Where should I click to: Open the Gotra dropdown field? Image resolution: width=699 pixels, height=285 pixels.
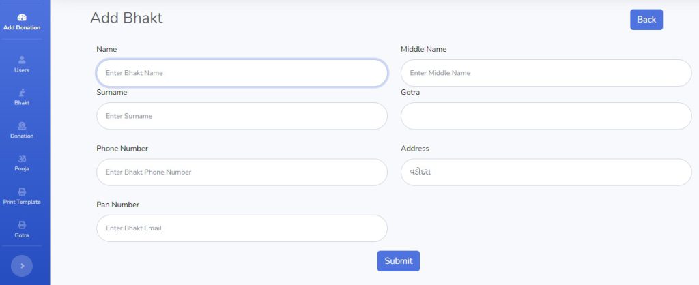coord(546,116)
